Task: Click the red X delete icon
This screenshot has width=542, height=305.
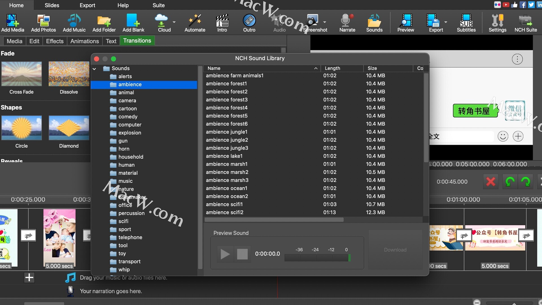Action: pyautogui.click(x=491, y=182)
